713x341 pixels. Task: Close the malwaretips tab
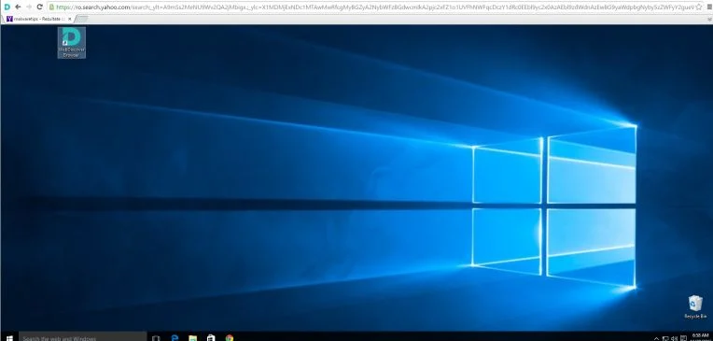point(70,19)
